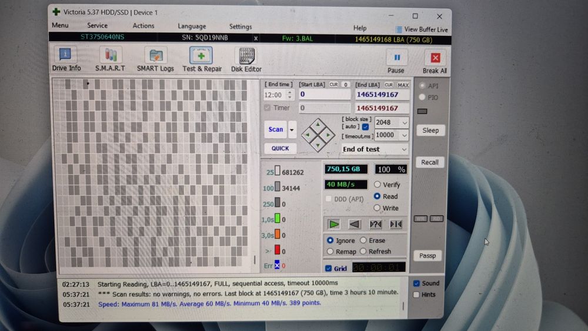Viewport: 588px width, 331px height.
Task: Open the Service menu
Action: click(x=97, y=25)
